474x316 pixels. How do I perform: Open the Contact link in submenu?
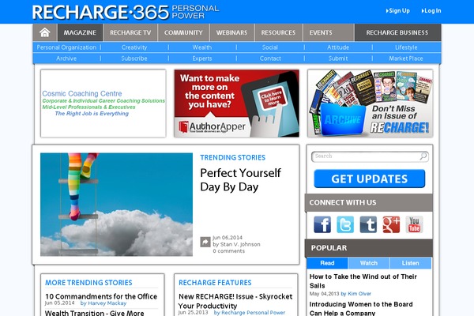270,58
